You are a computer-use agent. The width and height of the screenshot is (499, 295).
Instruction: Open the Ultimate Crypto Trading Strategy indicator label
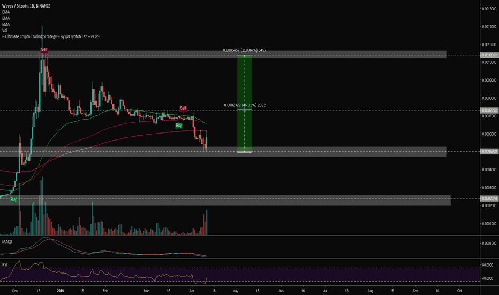tap(51, 36)
